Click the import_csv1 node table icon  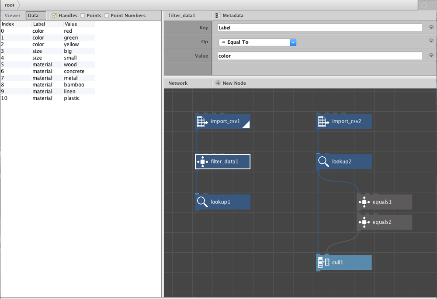(x=202, y=122)
